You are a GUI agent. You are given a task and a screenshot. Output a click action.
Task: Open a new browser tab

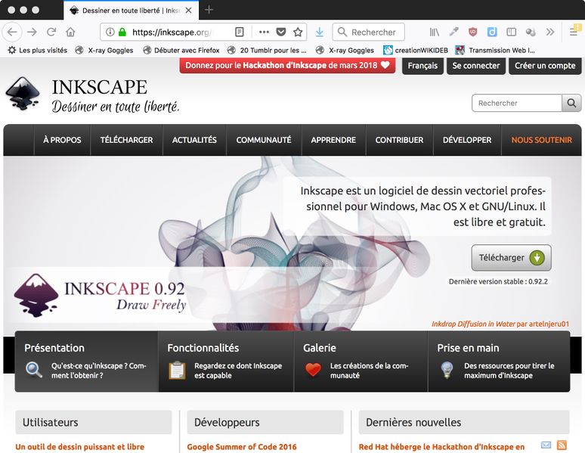[209, 10]
